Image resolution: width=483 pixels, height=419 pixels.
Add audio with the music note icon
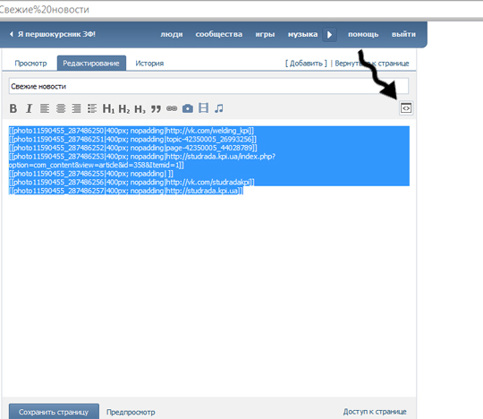point(219,108)
